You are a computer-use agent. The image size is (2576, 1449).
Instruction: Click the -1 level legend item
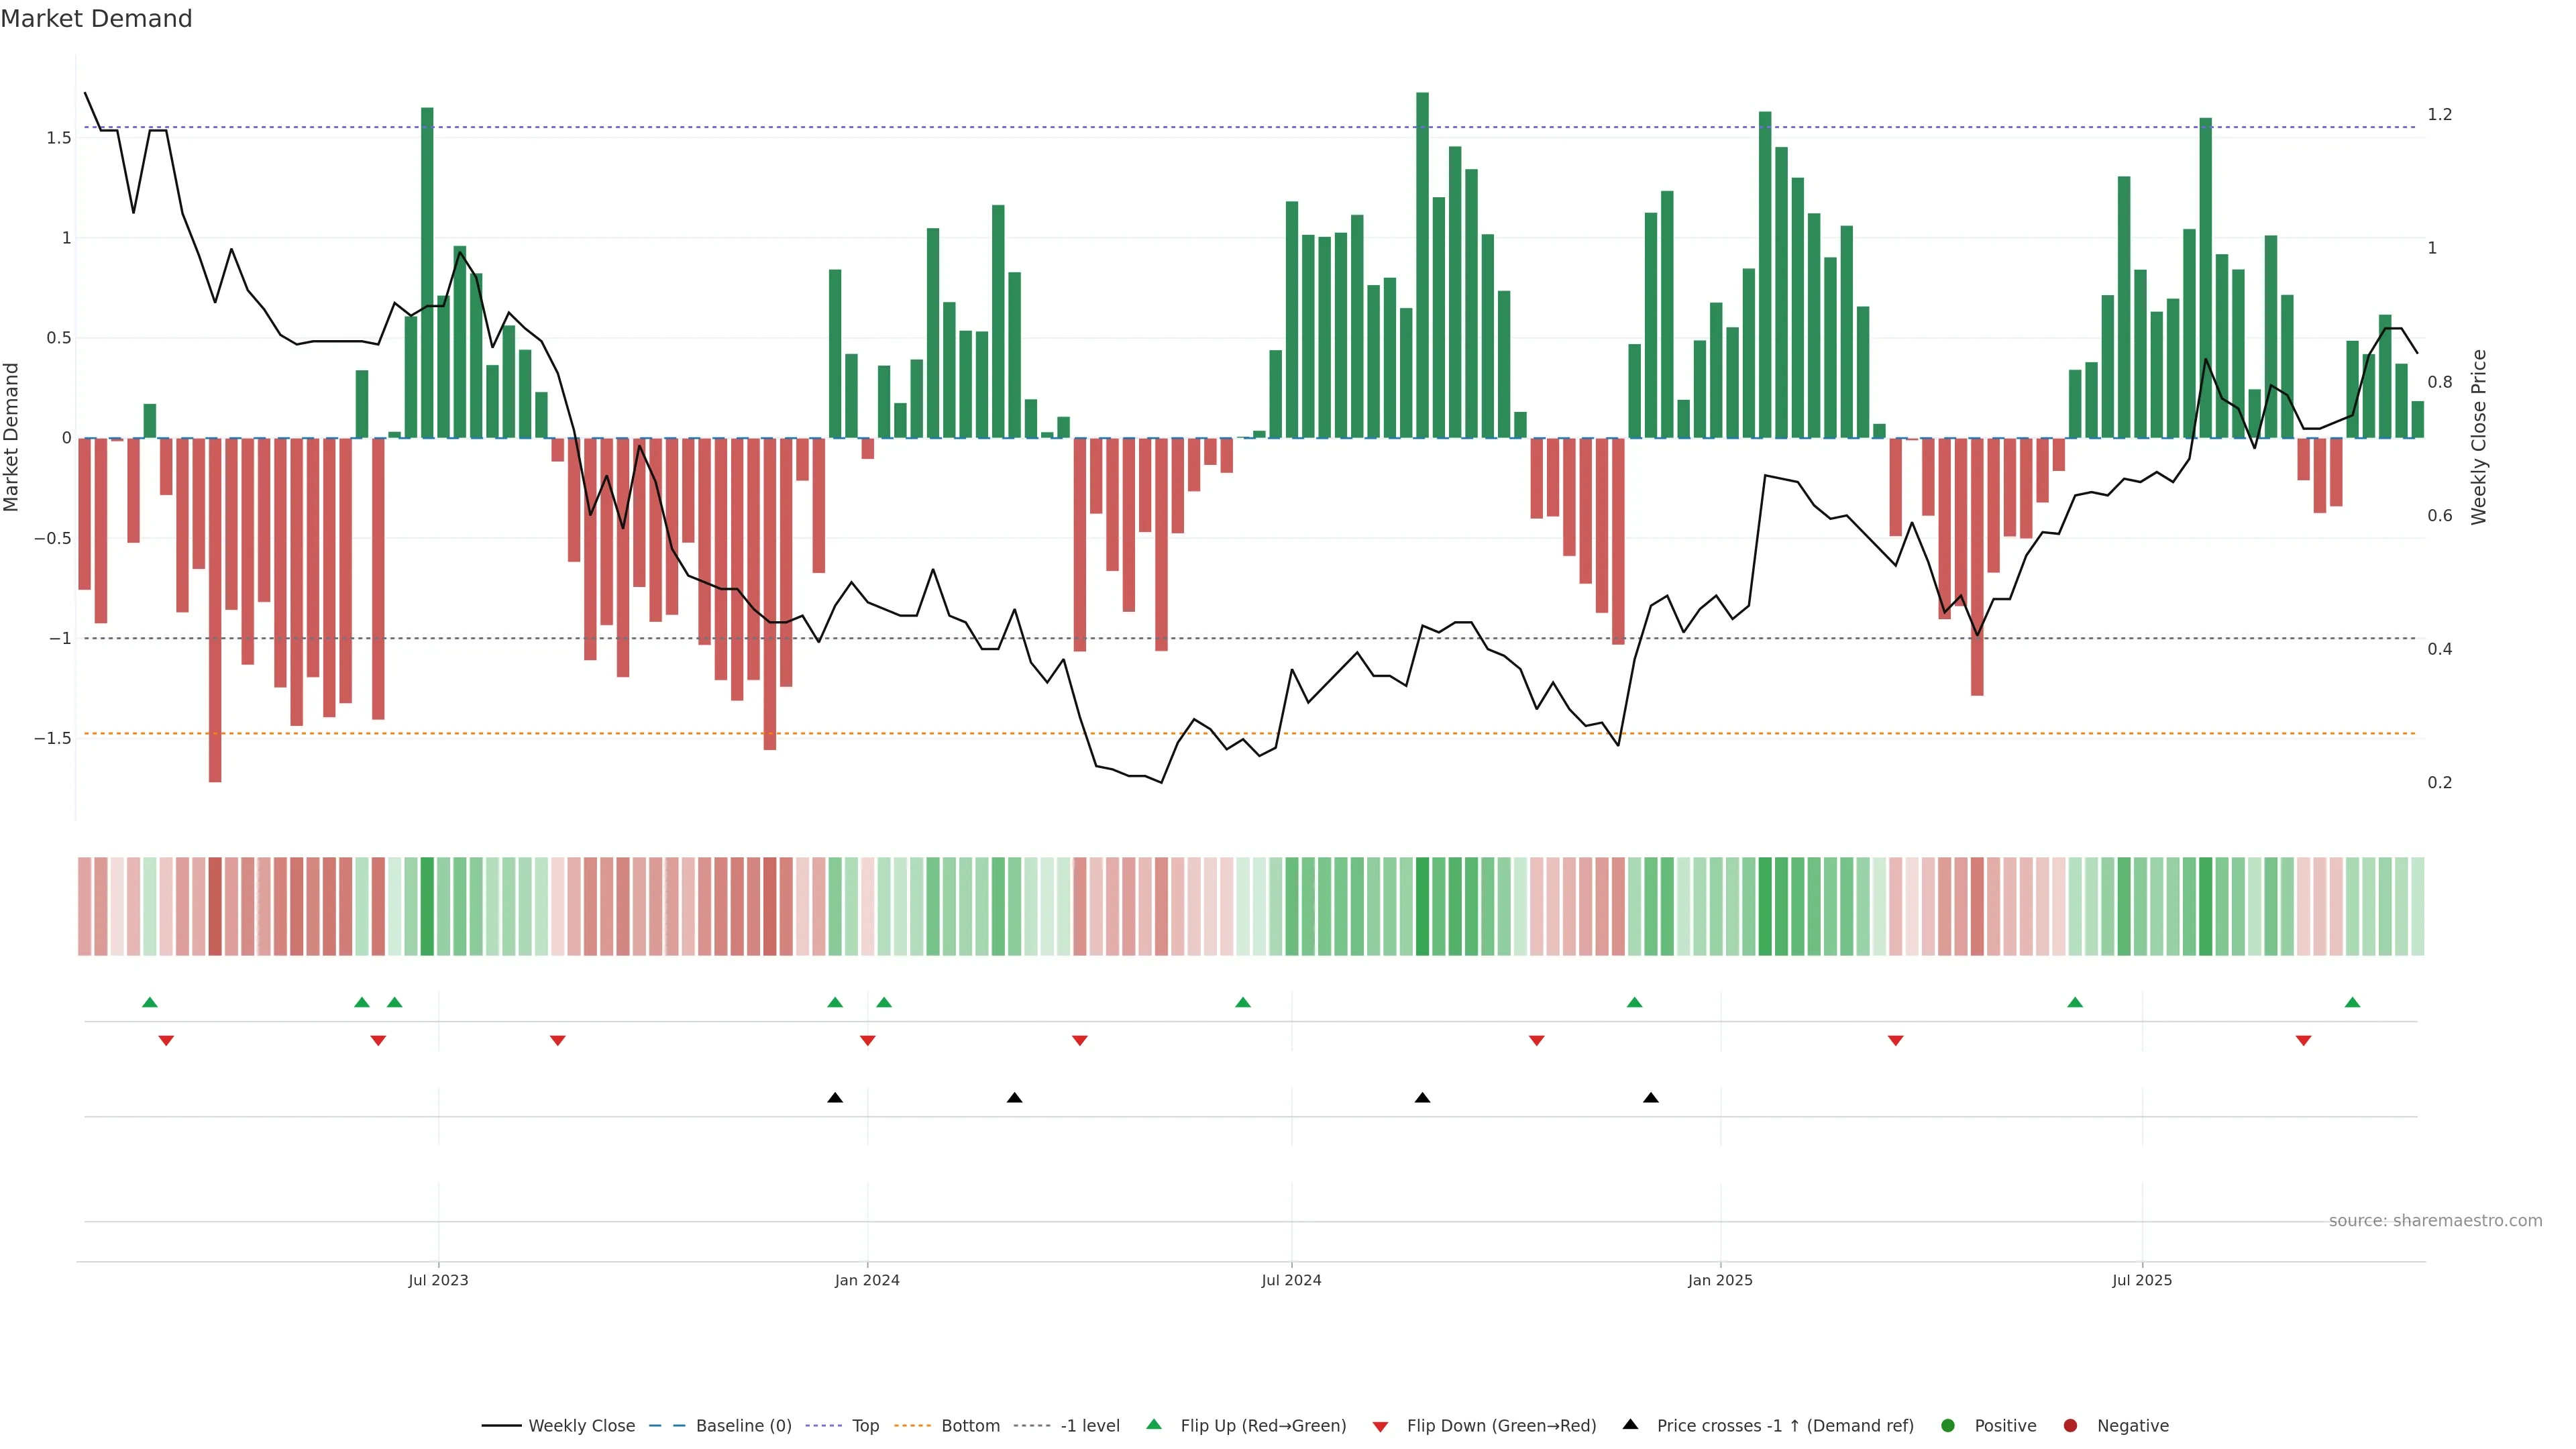[1089, 1426]
